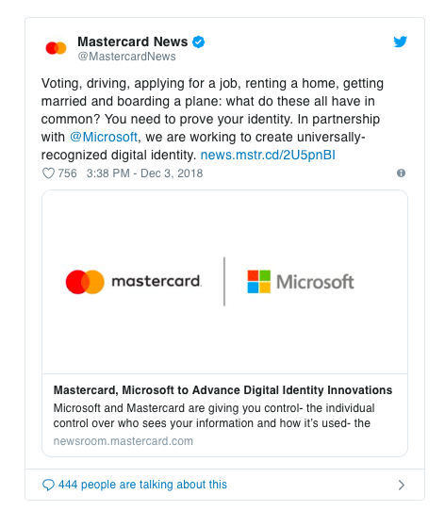Click the Mastercard News profile avatar
Screen dimensions: 445x511
click(x=56, y=48)
